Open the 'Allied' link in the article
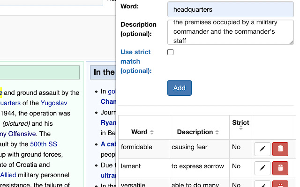This screenshot has height=187, width=300. point(8,175)
